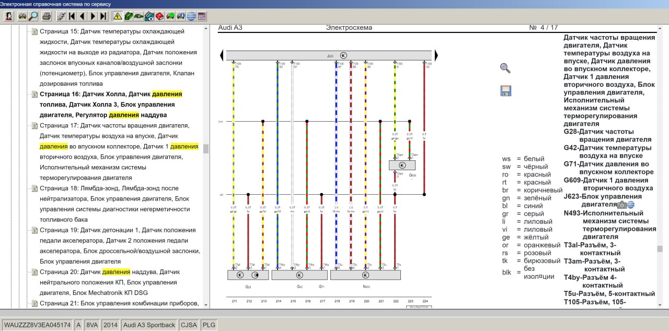Click the floppy disk save icon
669x331 pixels.
pyautogui.click(x=506, y=91)
